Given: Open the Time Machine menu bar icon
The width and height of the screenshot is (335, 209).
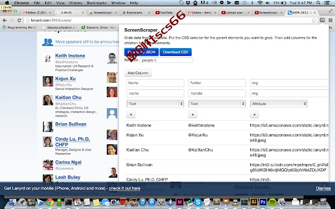Looking at the screenshot, I should [244, 3].
